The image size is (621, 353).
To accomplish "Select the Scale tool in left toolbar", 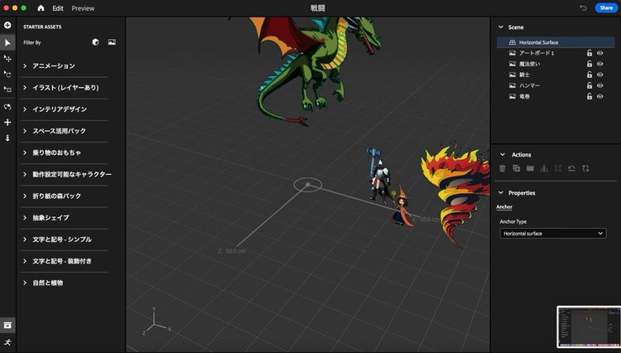I will [x=7, y=89].
